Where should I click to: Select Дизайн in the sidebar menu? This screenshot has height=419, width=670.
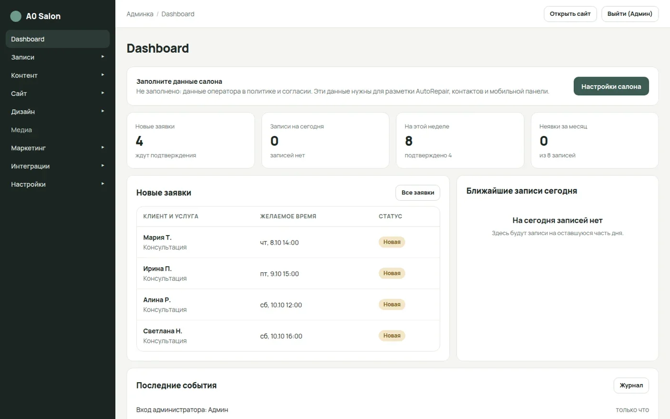click(57, 112)
